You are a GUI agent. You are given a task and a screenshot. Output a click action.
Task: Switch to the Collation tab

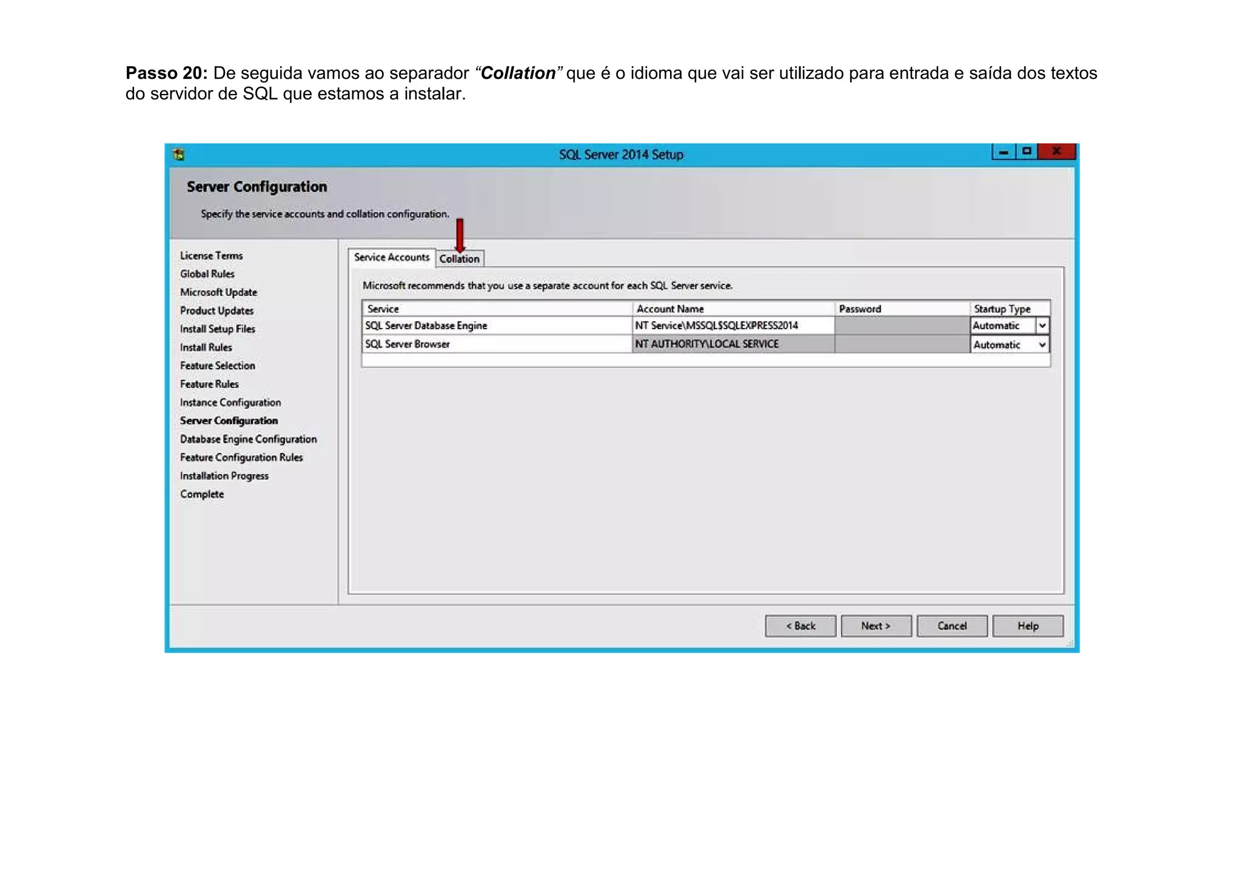click(x=459, y=258)
